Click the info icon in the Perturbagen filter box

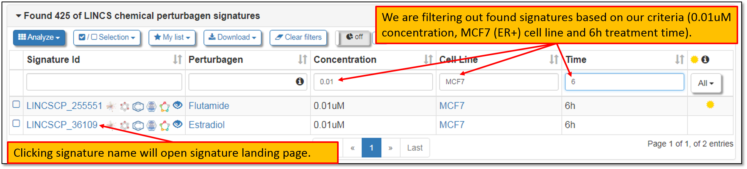[300, 81]
